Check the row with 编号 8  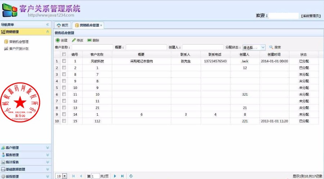point(64,74)
